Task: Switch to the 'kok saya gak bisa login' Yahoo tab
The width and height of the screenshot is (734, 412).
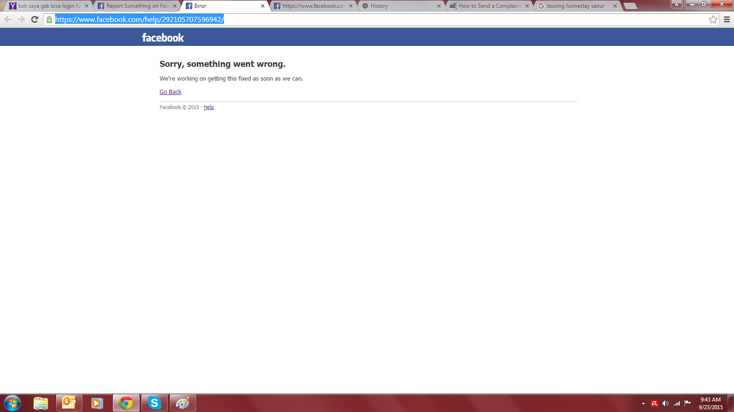Action: coord(49,6)
